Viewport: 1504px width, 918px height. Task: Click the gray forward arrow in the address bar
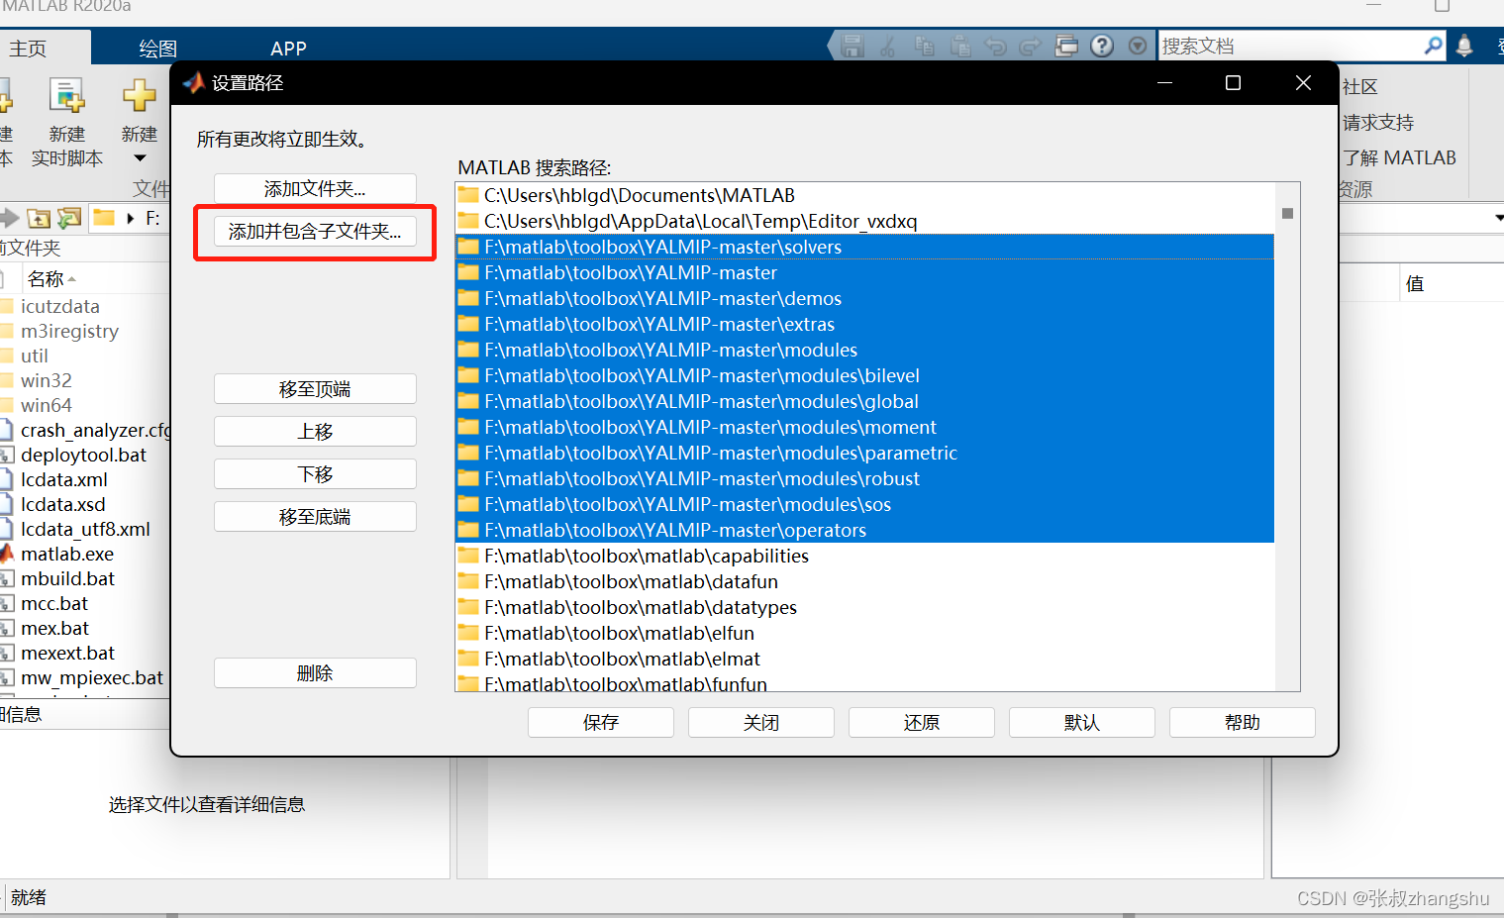click(9, 218)
